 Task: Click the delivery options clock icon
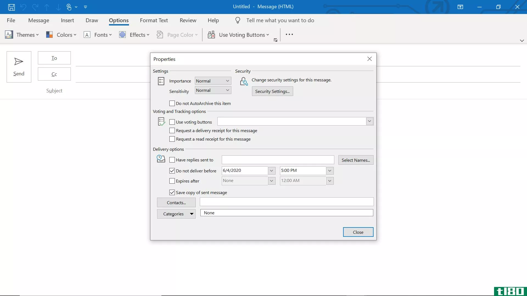[x=161, y=159]
